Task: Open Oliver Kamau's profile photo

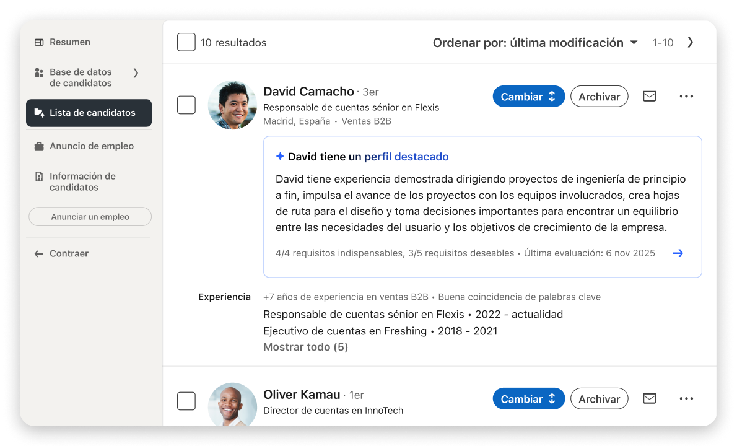Action: tap(232, 404)
